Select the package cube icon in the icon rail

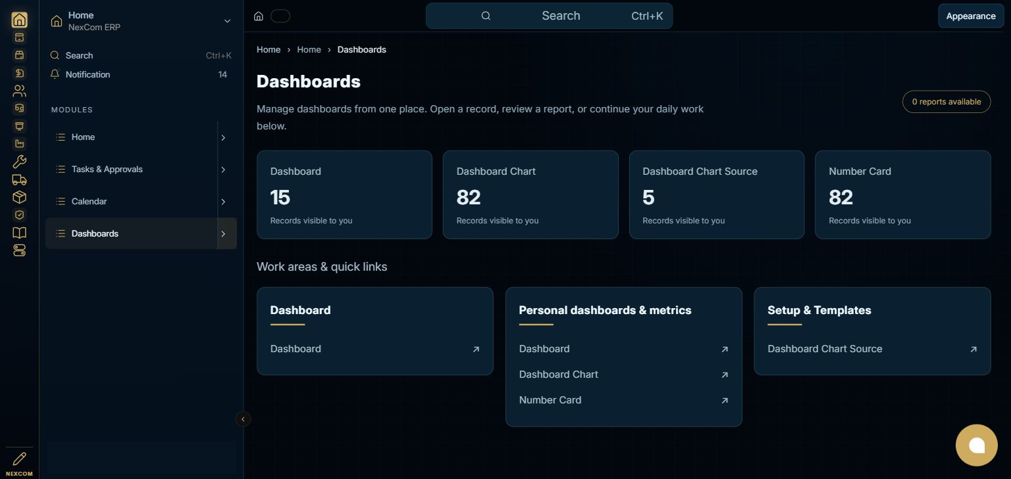pyautogui.click(x=20, y=197)
